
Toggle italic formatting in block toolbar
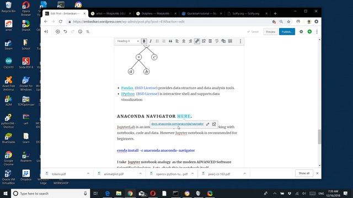pyautogui.click(x=151, y=41)
